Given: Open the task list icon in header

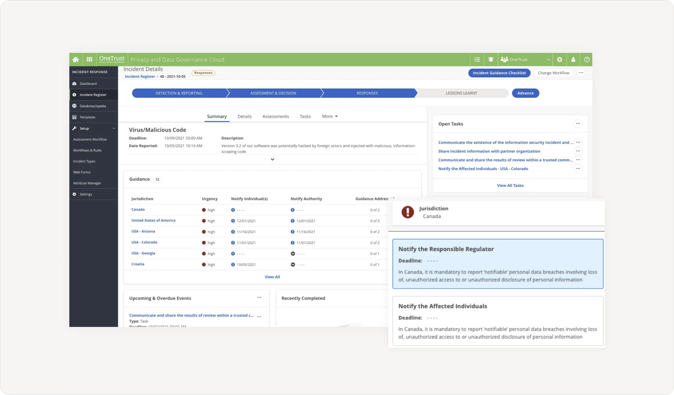Looking at the screenshot, I should pos(477,60).
